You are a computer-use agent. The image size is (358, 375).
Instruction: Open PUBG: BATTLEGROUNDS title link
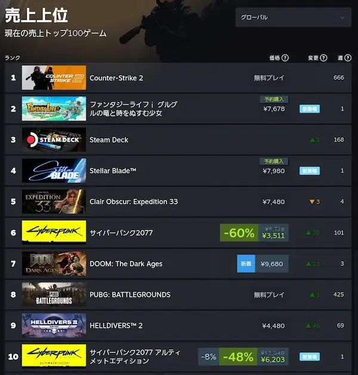coord(130,294)
